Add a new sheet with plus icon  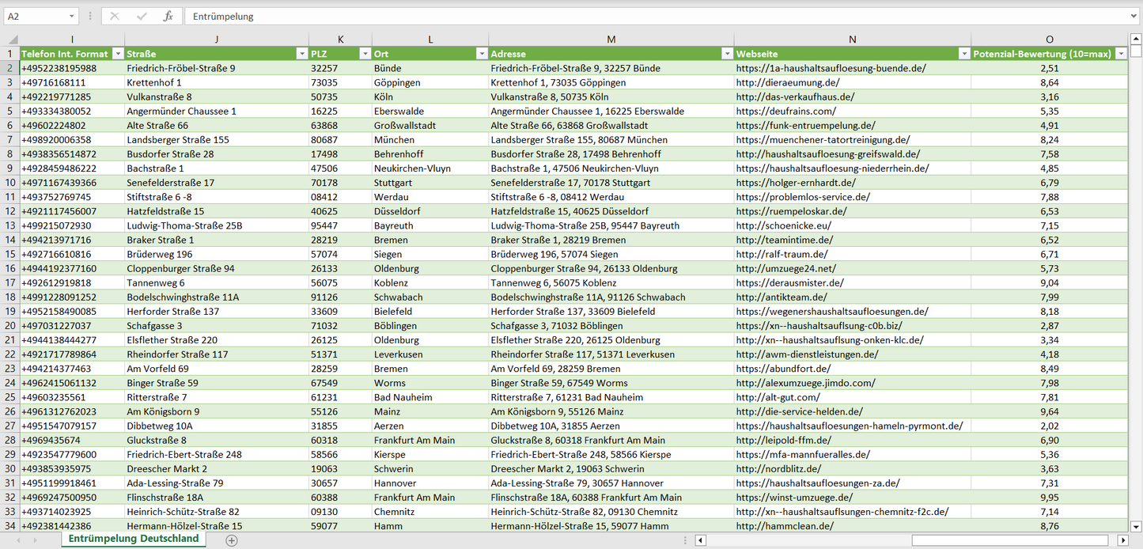232,540
